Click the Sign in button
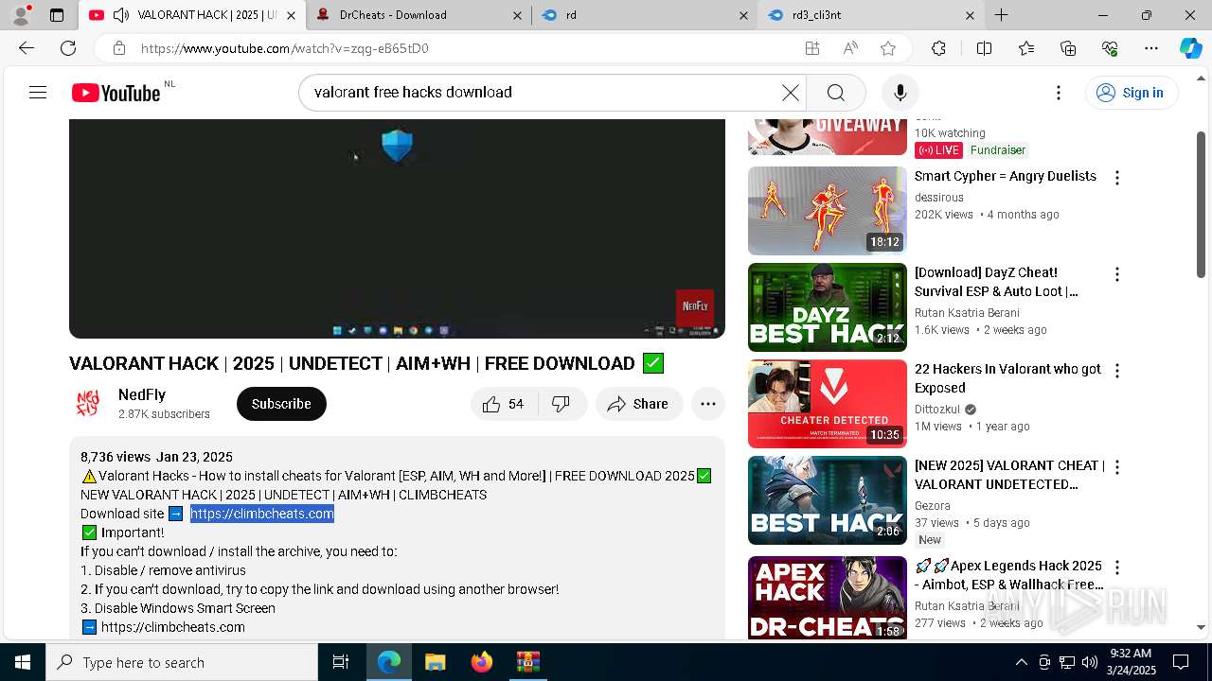This screenshot has height=681, width=1212. 1132,93
